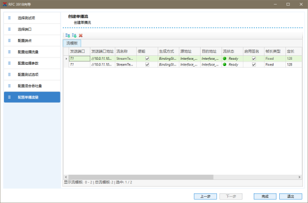The image size is (308, 203).
Task: Click the 流状态 column header
Action: click(x=232, y=51)
